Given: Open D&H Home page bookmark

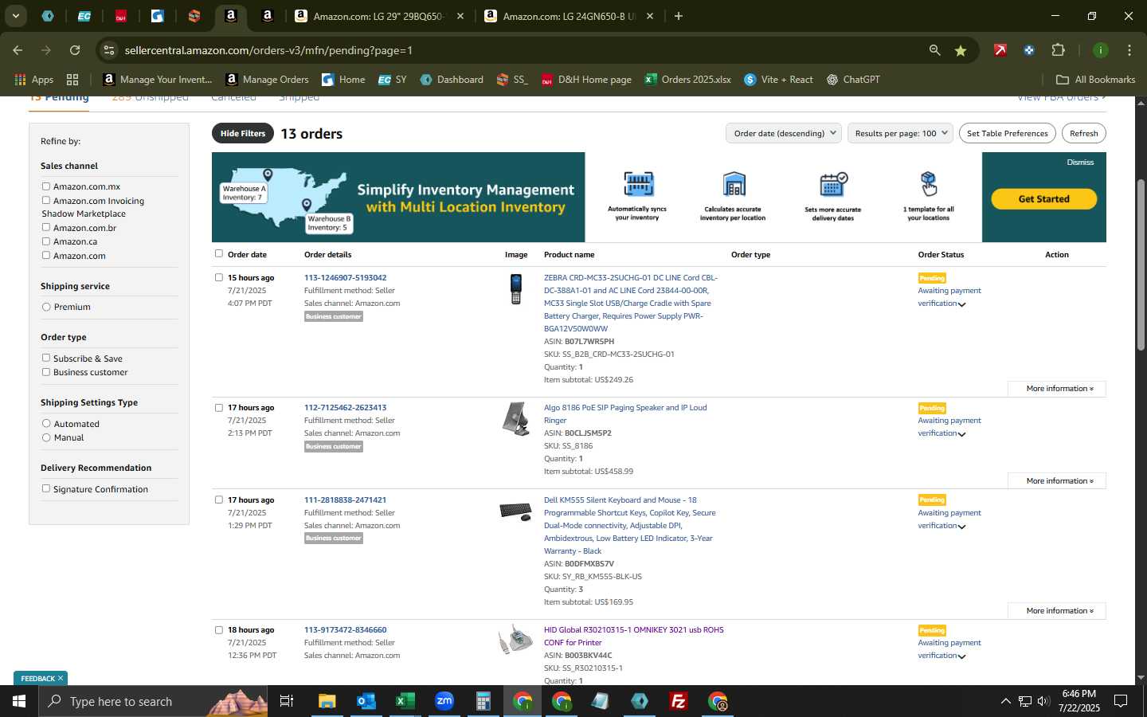Looking at the screenshot, I should [586, 80].
